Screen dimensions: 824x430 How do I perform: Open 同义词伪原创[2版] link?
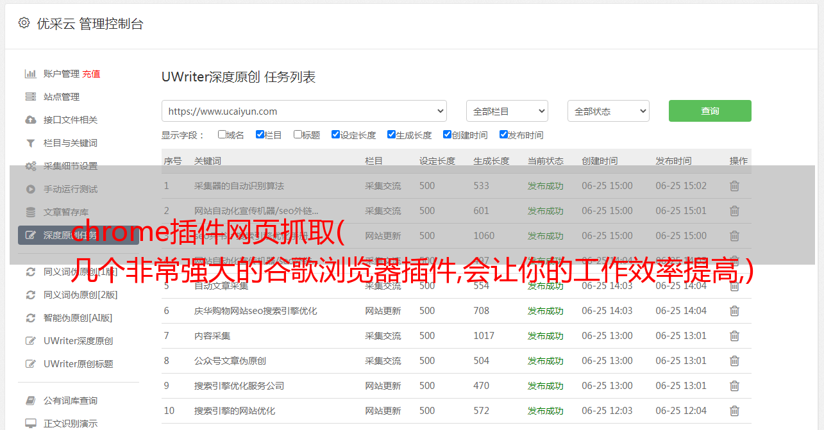point(81,295)
